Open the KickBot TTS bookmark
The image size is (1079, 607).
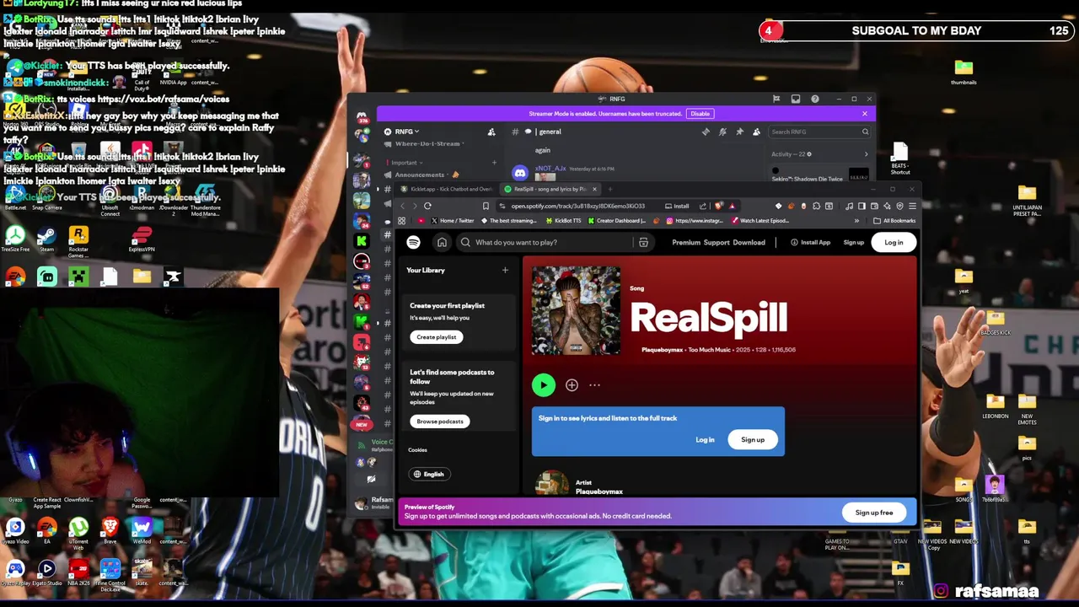[562, 221]
